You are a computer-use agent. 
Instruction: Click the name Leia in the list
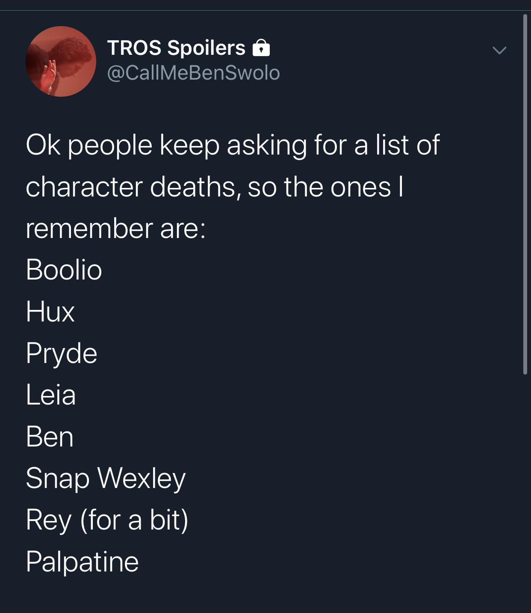pos(51,394)
